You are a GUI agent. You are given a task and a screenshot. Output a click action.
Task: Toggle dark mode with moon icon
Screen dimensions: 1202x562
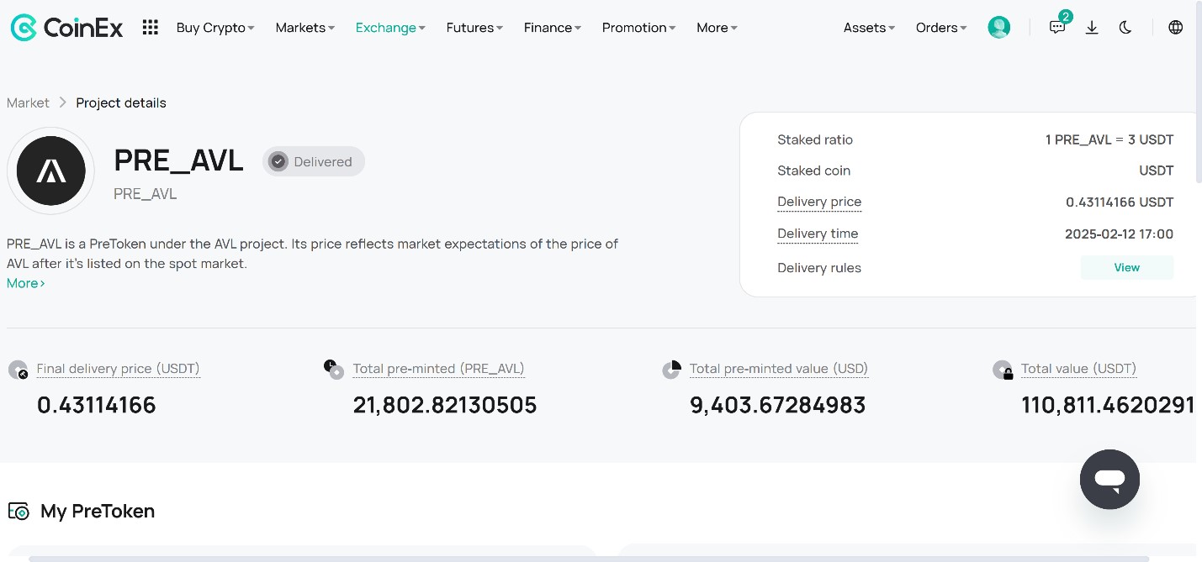pos(1125,28)
